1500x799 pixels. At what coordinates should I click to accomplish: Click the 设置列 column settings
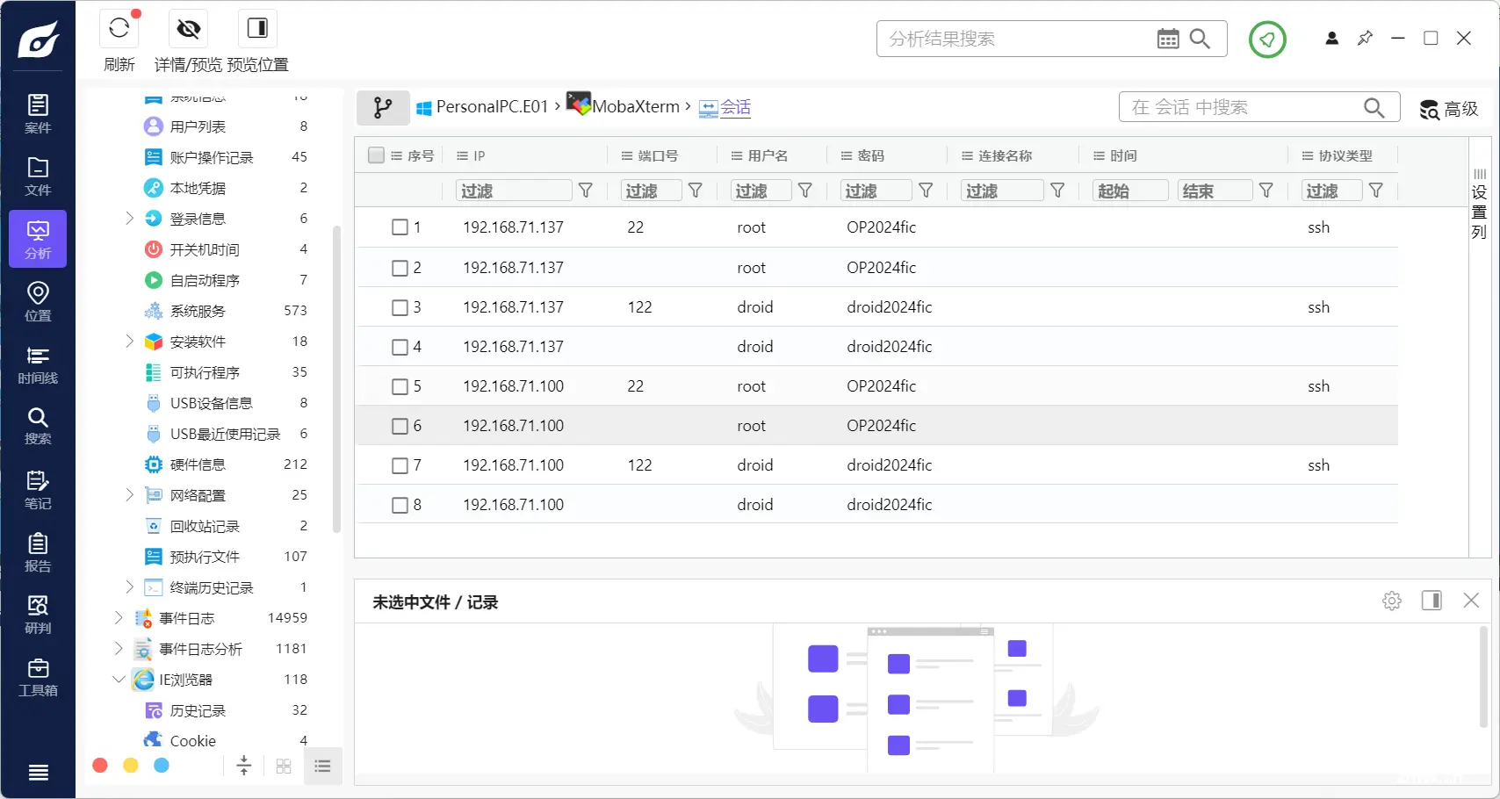tap(1480, 204)
